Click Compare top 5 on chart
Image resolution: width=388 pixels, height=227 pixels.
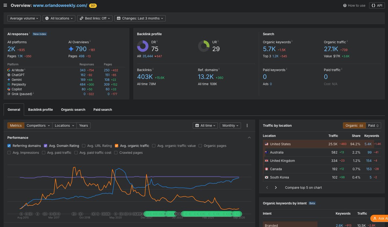point(303,187)
